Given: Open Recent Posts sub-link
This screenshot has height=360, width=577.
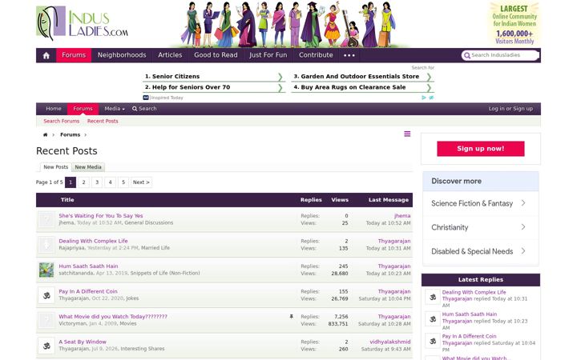Looking at the screenshot, I should click(x=103, y=122).
